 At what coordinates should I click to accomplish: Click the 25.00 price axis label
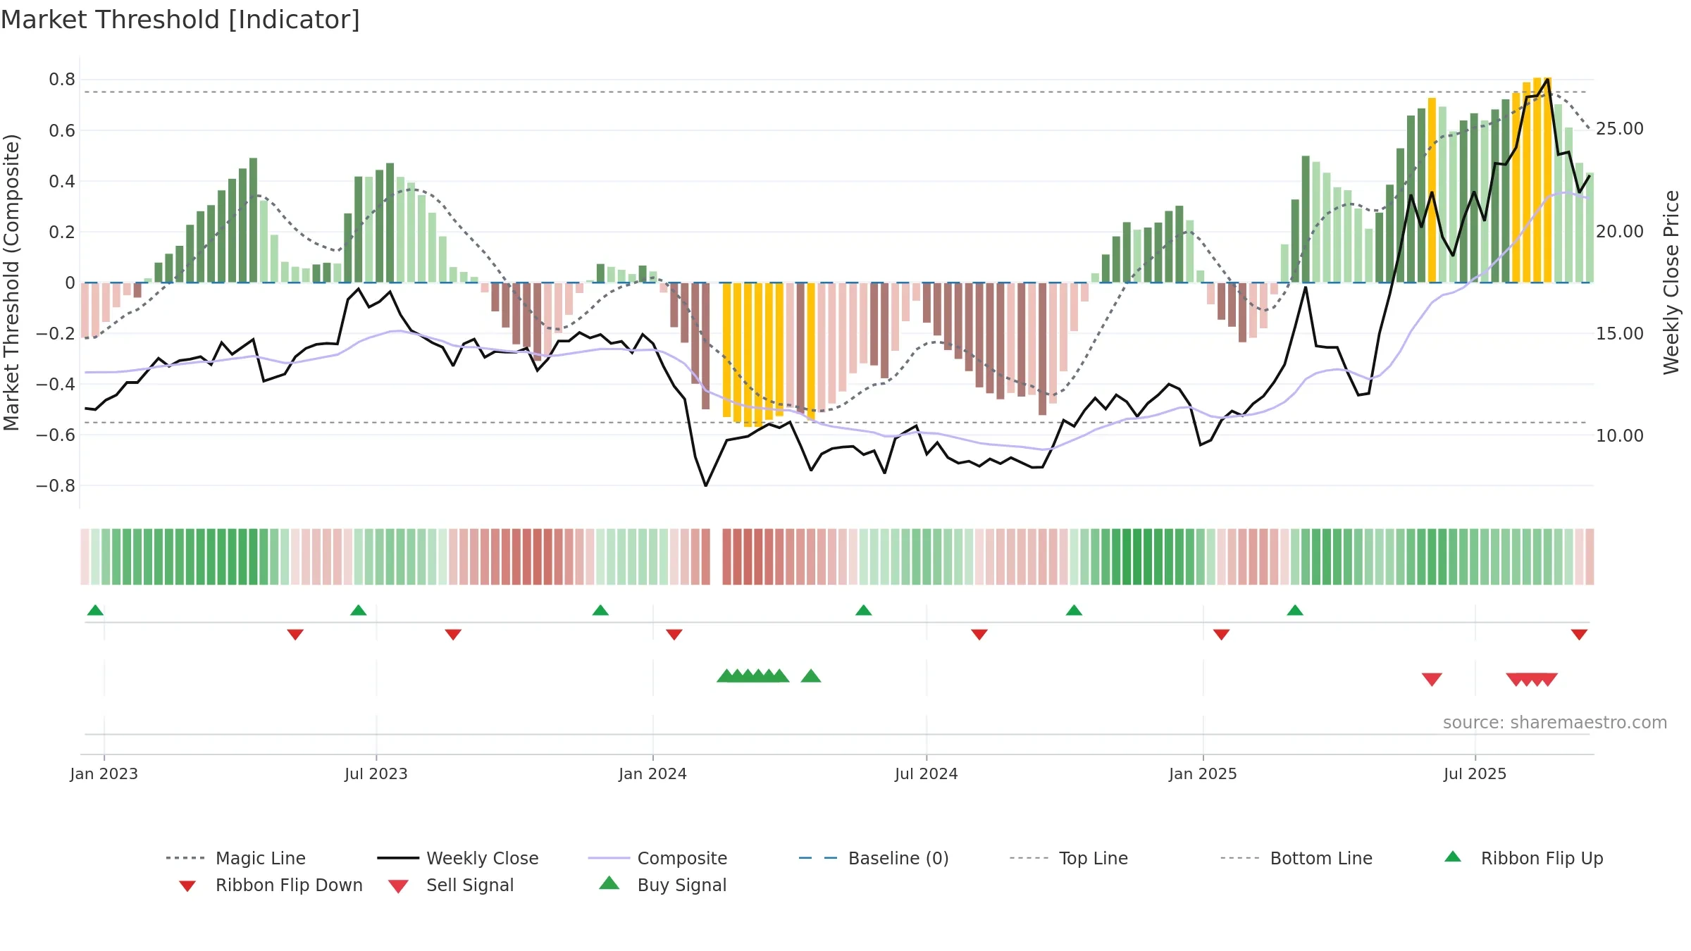pos(1620,129)
